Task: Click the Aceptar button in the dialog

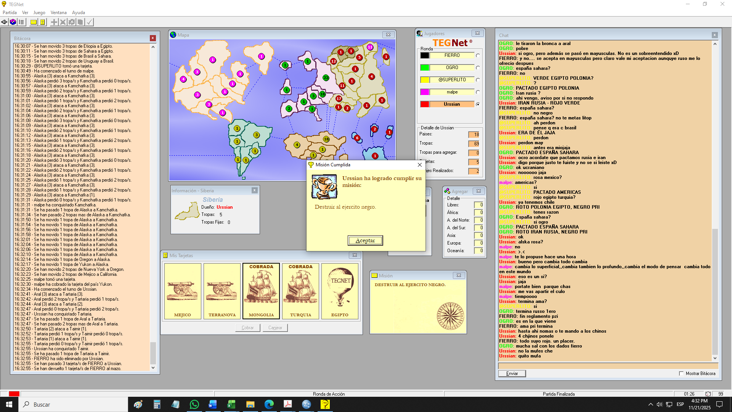Action: (x=365, y=240)
